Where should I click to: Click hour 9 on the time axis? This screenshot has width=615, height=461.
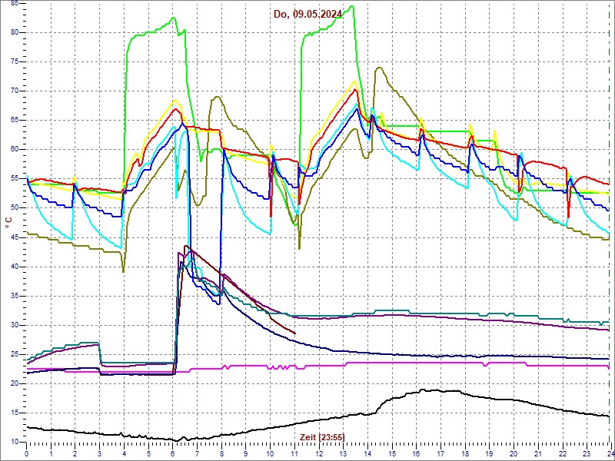246,453
